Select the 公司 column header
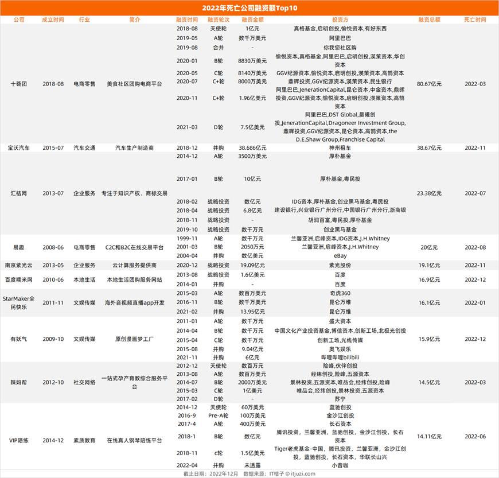The width and height of the screenshot is (499, 478). [19, 20]
